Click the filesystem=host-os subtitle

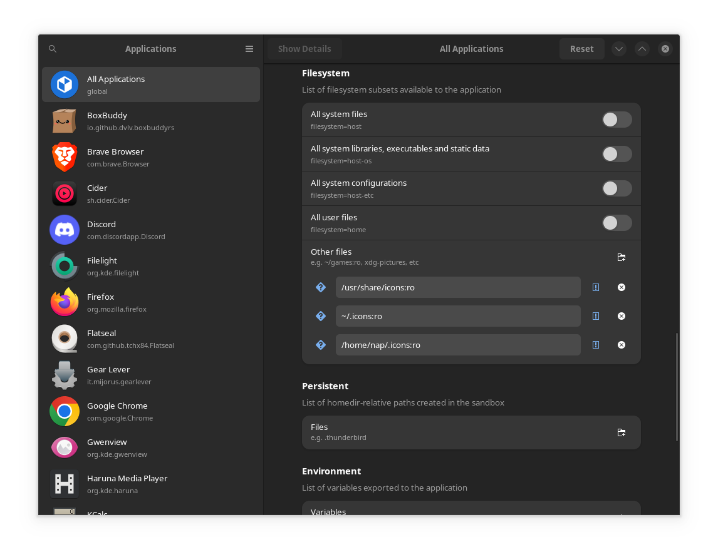click(x=341, y=161)
